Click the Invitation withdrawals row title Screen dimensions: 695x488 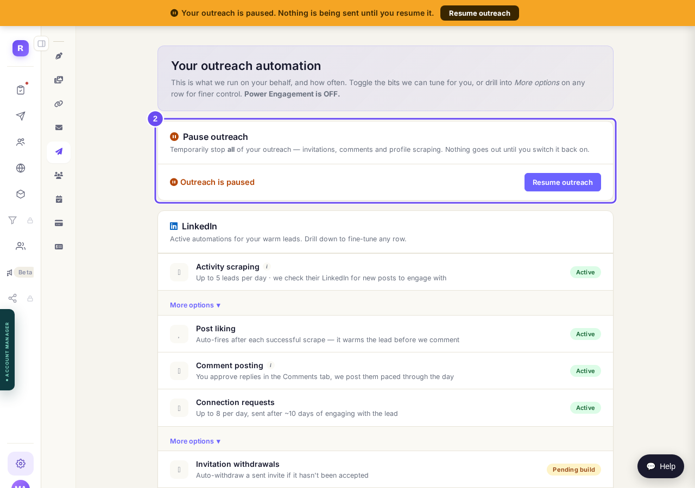tap(238, 464)
